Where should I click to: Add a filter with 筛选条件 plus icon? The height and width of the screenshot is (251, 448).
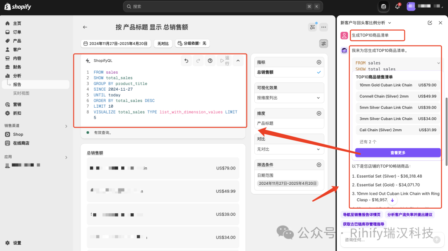point(319,165)
